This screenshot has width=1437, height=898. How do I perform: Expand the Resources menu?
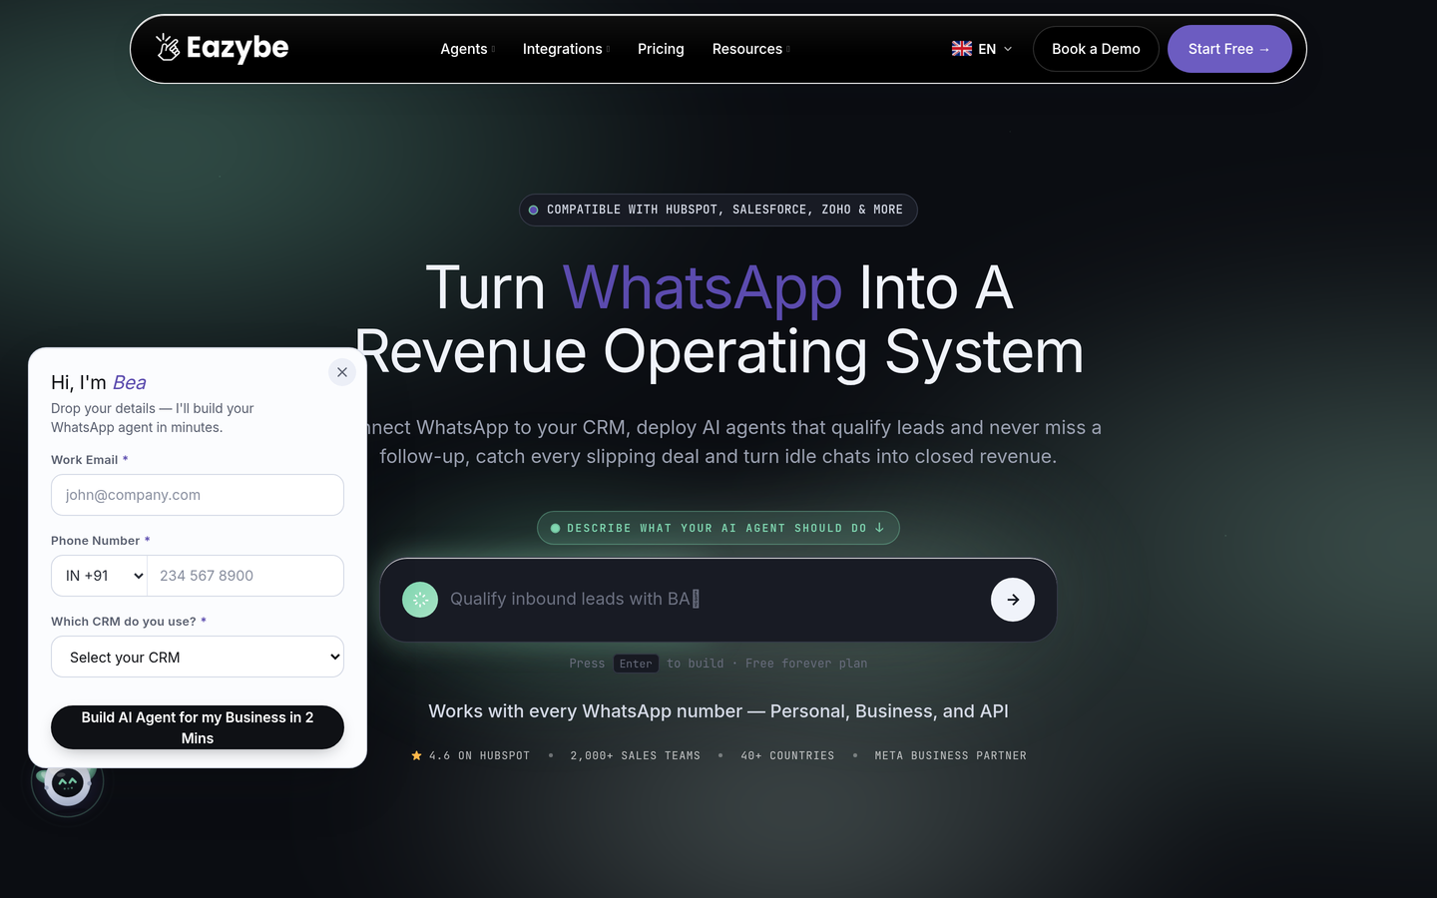(750, 49)
